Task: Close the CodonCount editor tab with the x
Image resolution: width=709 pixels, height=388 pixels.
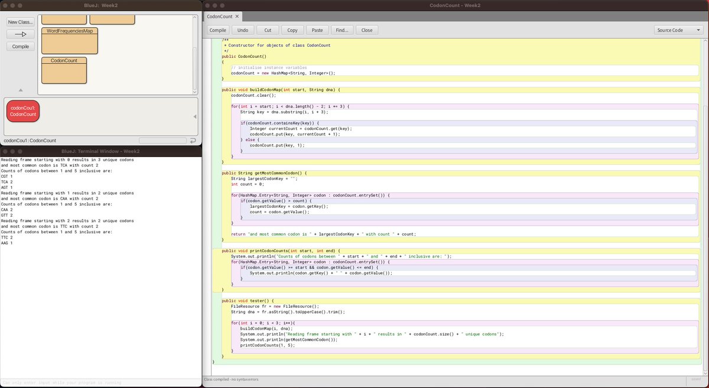Action: (x=237, y=17)
